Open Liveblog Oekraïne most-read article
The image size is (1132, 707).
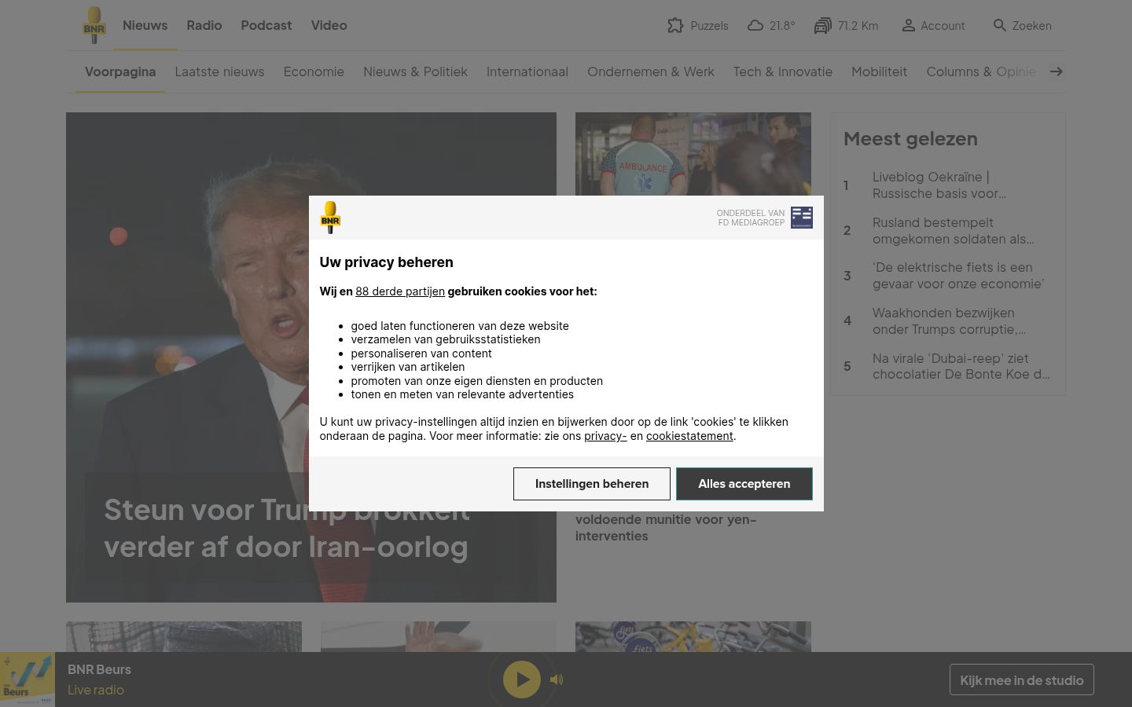pos(939,185)
